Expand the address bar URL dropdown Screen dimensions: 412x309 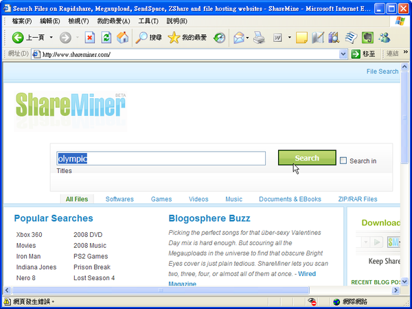343,54
